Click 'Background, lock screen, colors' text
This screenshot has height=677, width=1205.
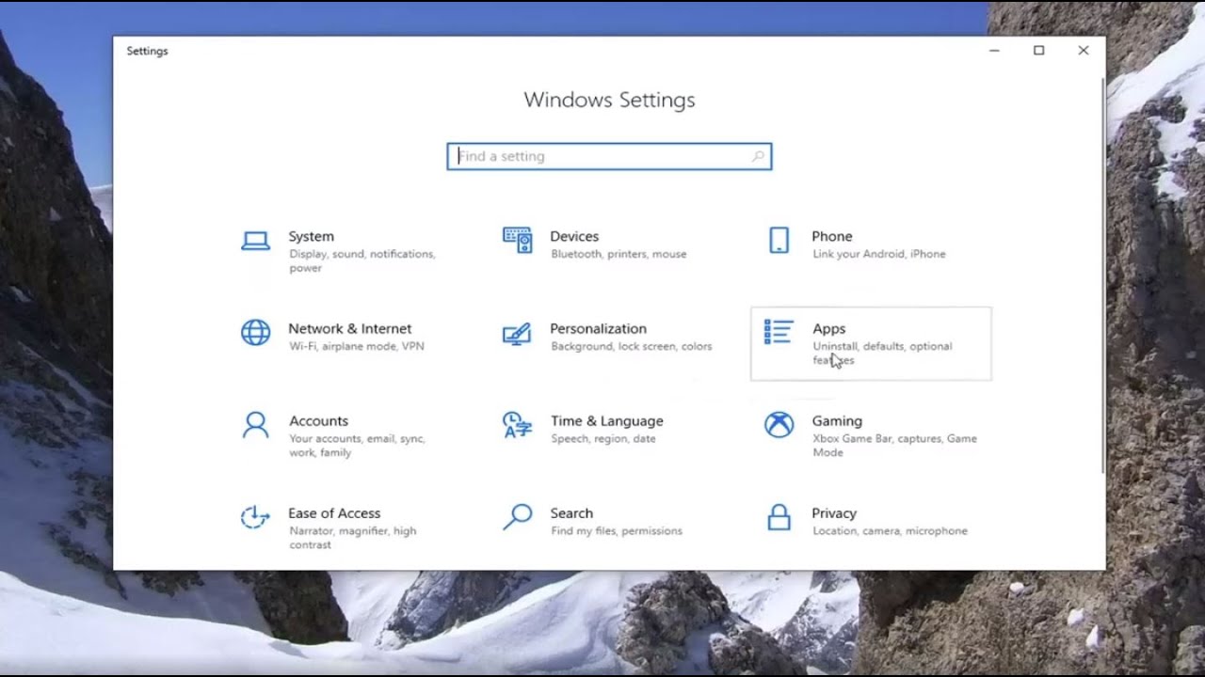[632, 346]
